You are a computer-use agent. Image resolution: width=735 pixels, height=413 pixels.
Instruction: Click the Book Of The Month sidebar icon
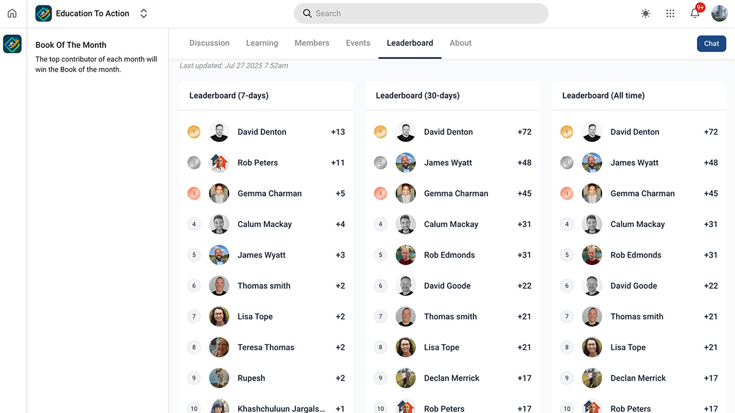[12, 44]
